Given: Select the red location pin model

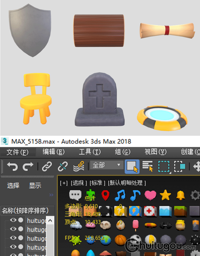Looking at the screenshot, I should (106, 195).
